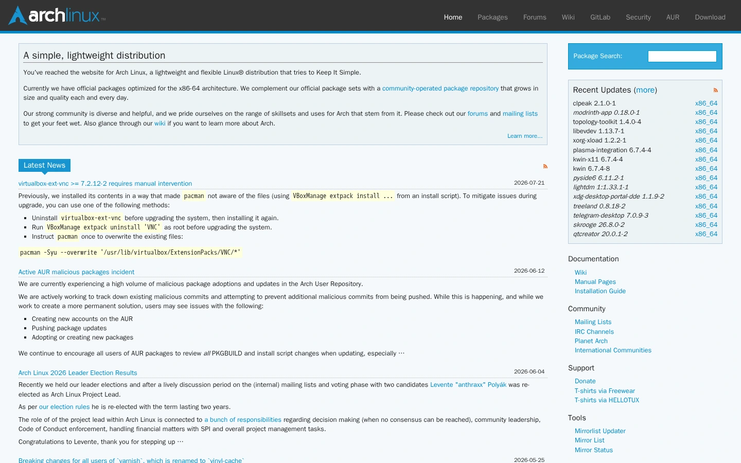
Task: Click the Arch Linux logo
Action: [x=57, y=15]
